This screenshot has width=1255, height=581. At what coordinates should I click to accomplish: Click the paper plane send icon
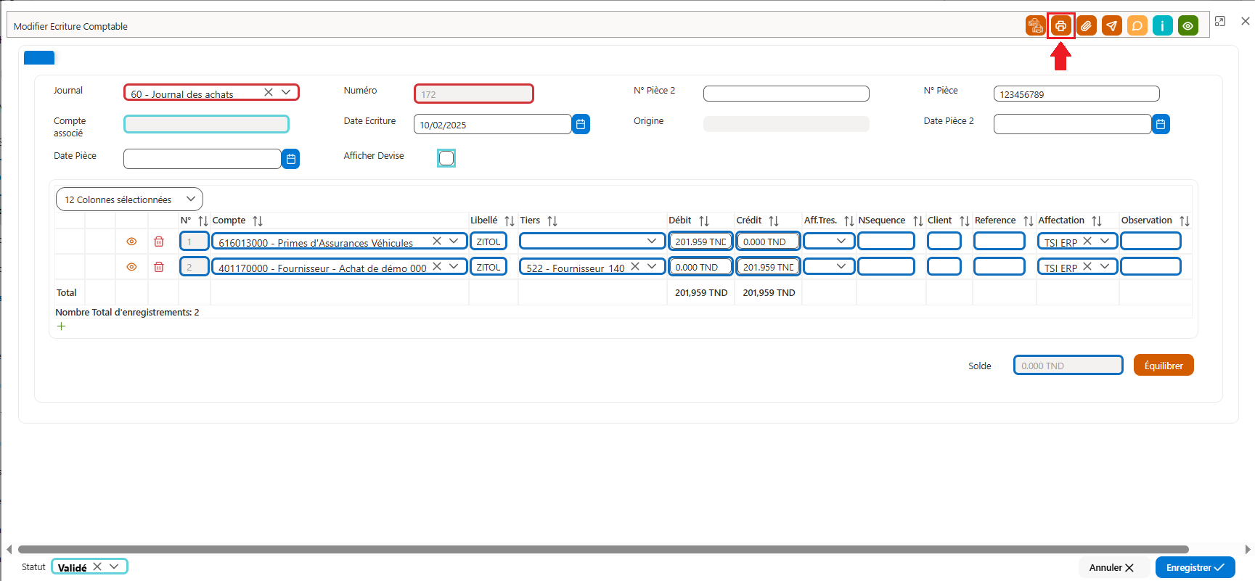(1111, 26)
